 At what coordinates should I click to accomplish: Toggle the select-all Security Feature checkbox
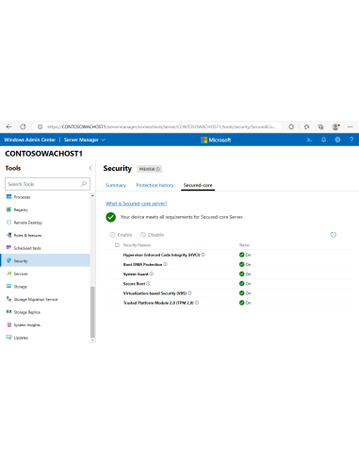(x=117, y=245)
